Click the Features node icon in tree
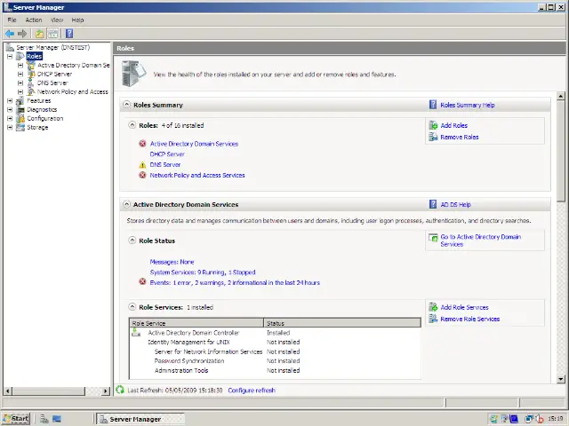Viewport: 569px width, 426px height. click(20, 100)
